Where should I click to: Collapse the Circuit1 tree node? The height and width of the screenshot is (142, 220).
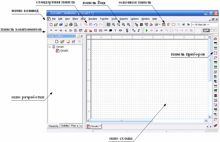(50, 47)
